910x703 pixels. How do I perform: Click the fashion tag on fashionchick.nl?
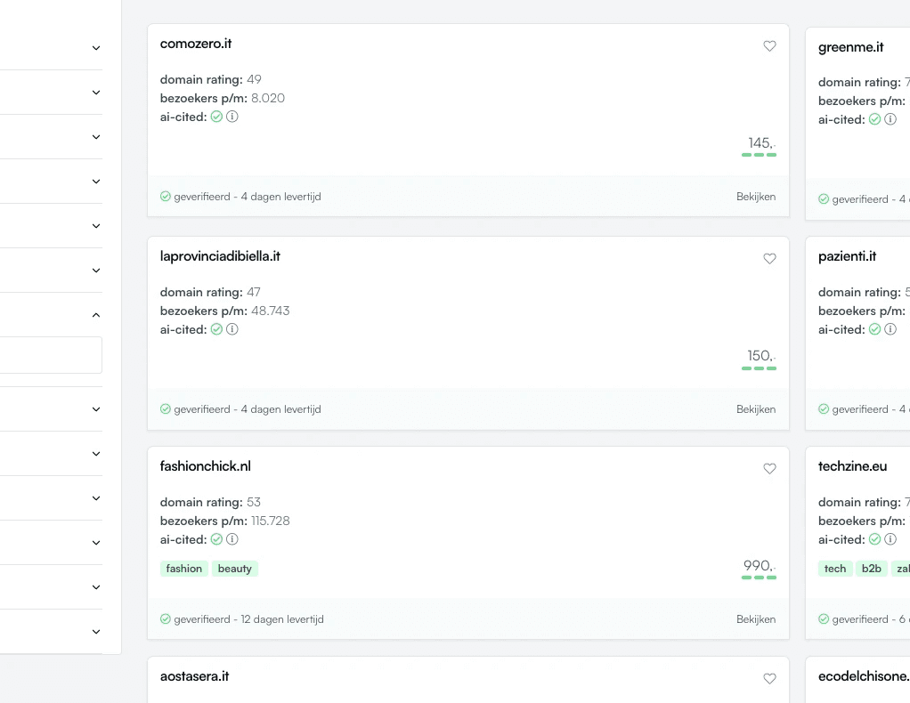click(183, 569)
